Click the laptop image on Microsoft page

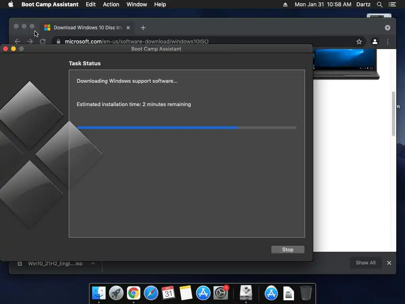[x=346, y=64]
